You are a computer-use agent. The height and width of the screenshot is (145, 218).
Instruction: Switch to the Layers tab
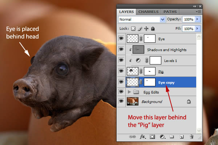pos(126,12)
